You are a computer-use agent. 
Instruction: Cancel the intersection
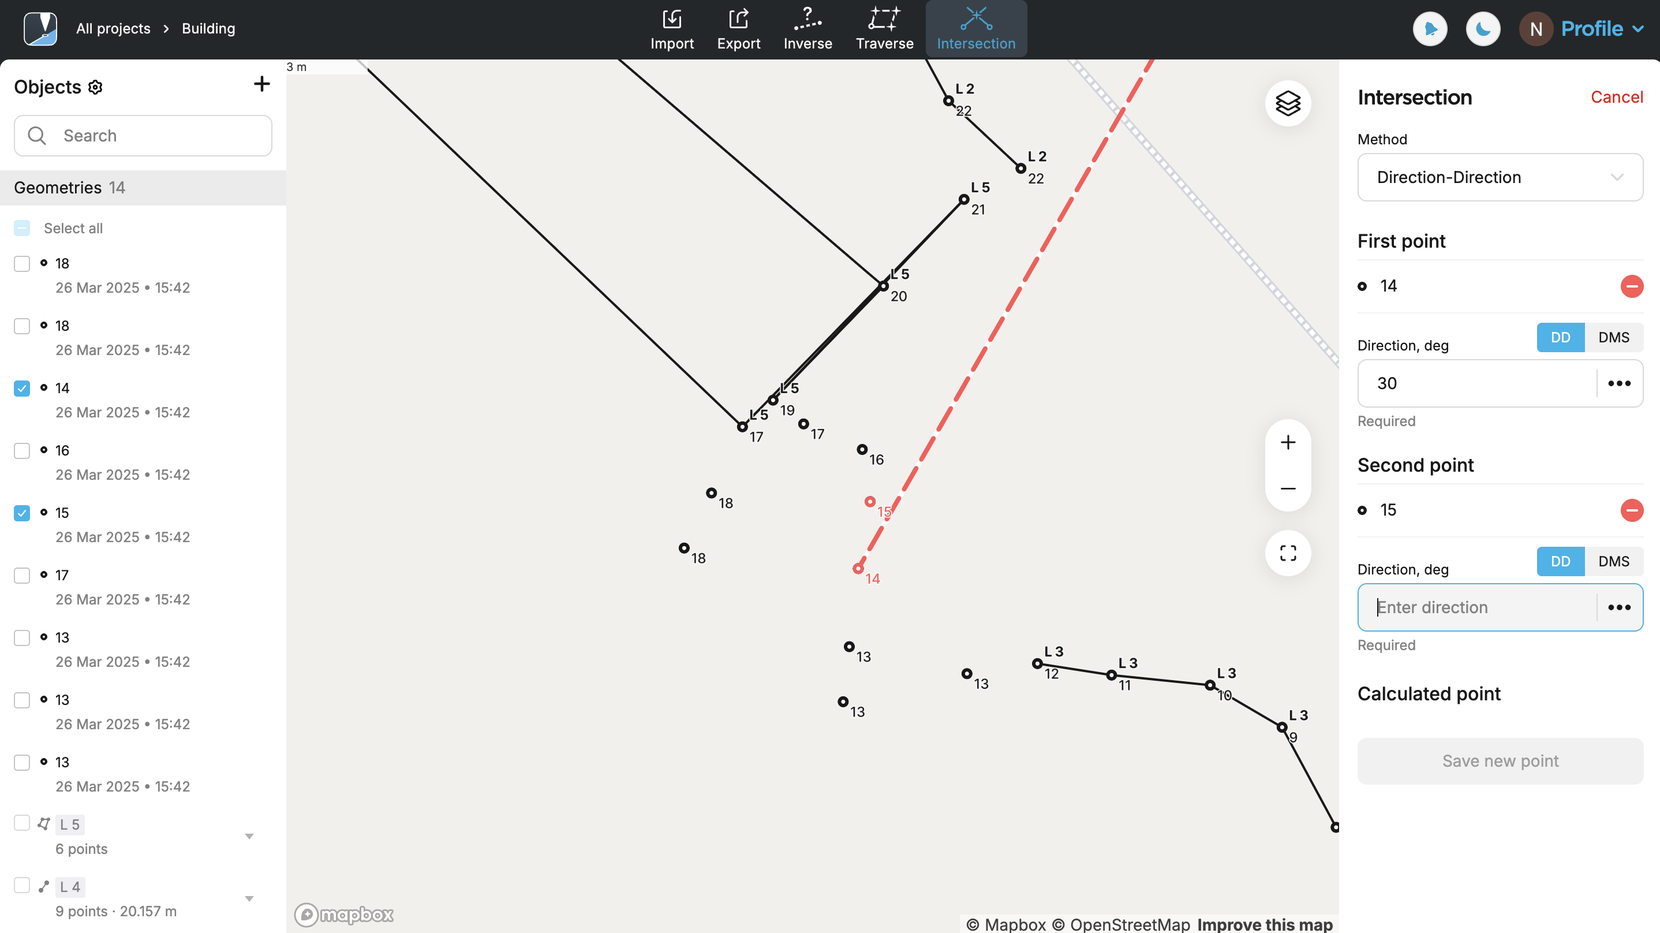click(1617, 98)
